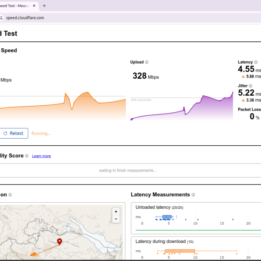The height and width of the screenshot is (261, 261).
Task: Open a new browser tab
Action: (x=44, y=6)
